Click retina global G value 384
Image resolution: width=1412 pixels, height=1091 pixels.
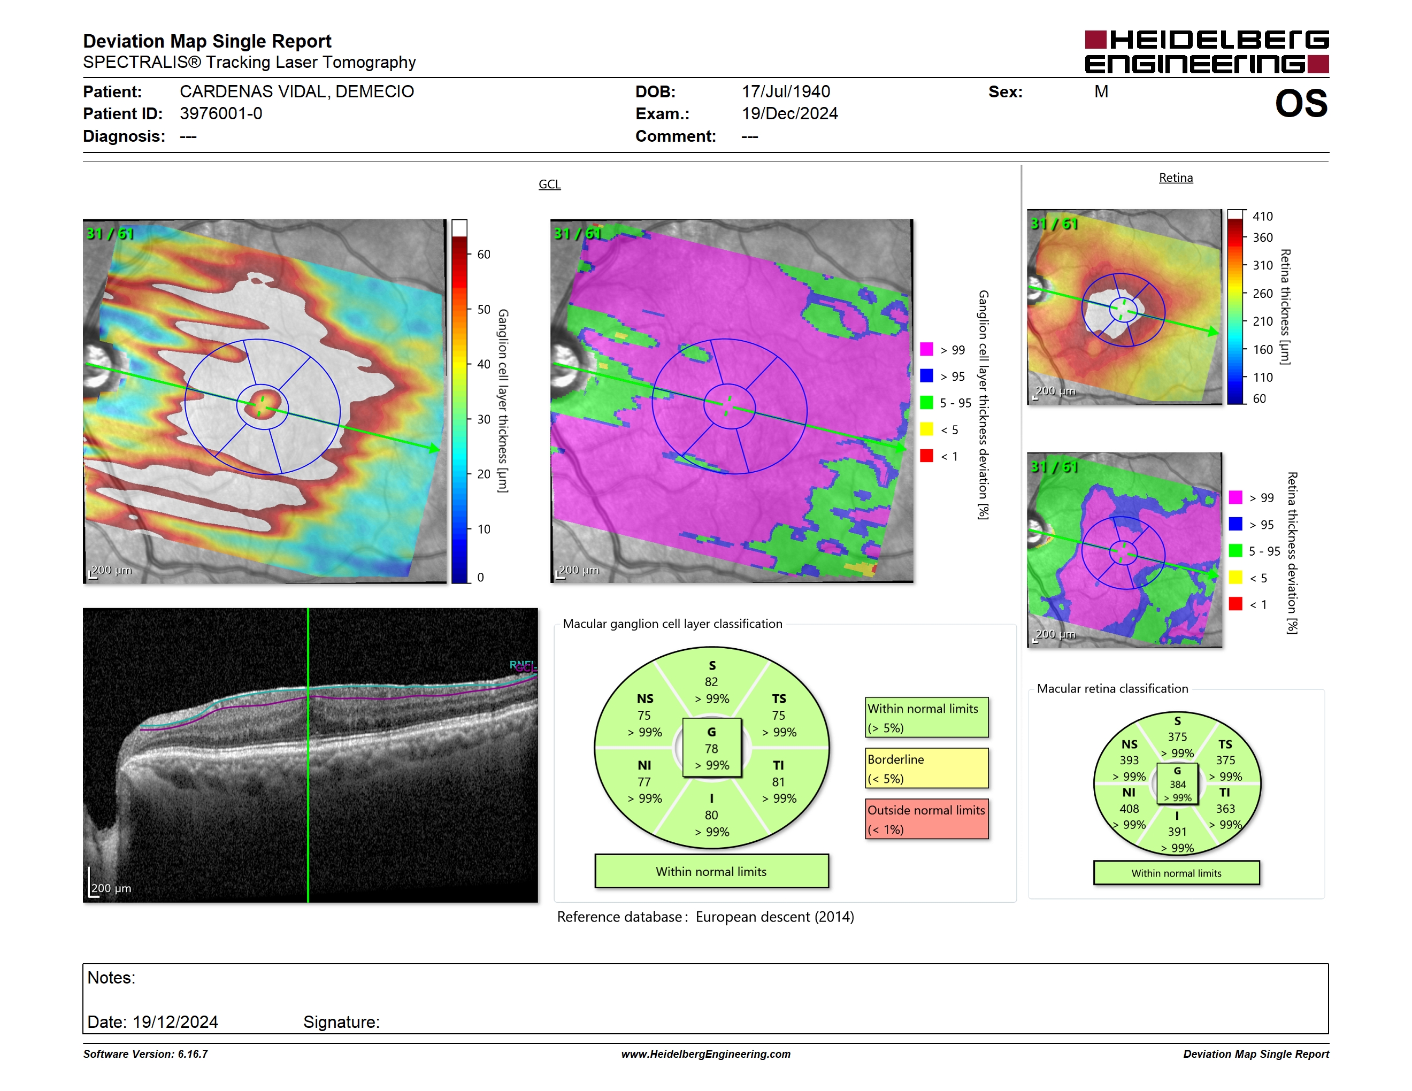click(1177, 784)
